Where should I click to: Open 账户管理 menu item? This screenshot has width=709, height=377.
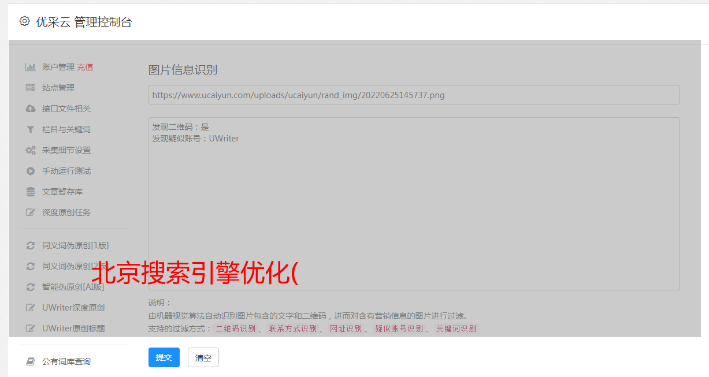[58, 67]
